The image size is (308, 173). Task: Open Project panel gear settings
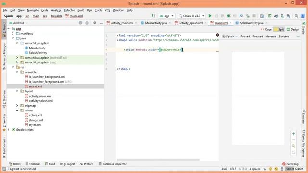pos(95,23)
